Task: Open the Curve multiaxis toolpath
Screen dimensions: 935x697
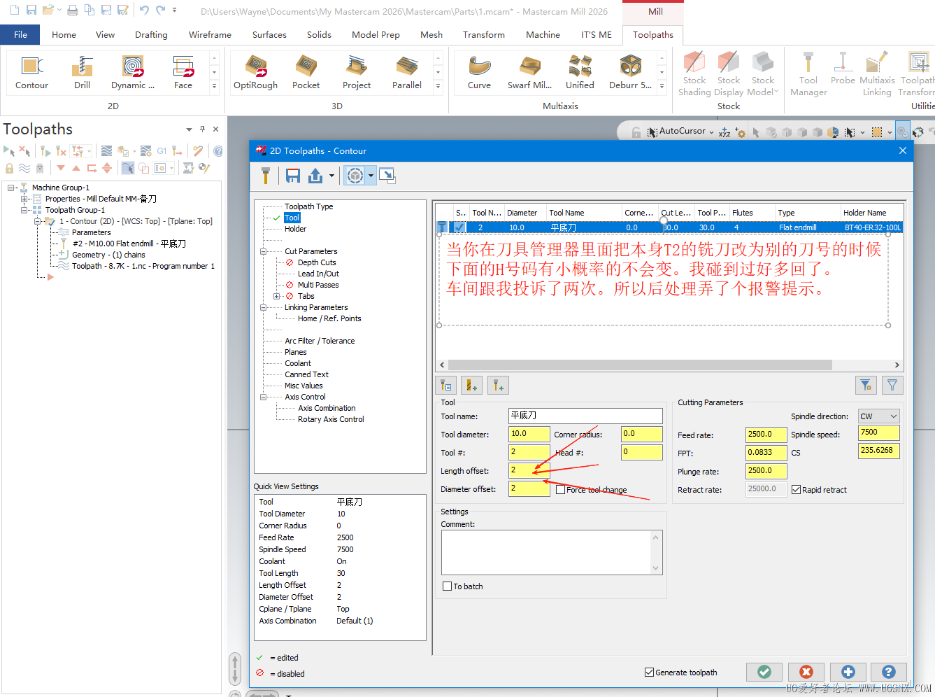Action: (480, 73)
